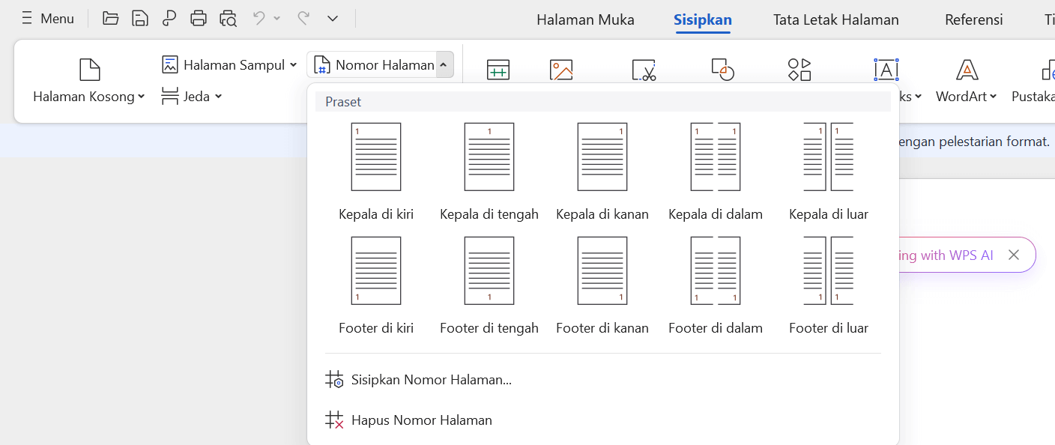The height and width of the screenshot is (445, 1055).
Task: Open Pustaka on the ribbon
Action: 1034,81
